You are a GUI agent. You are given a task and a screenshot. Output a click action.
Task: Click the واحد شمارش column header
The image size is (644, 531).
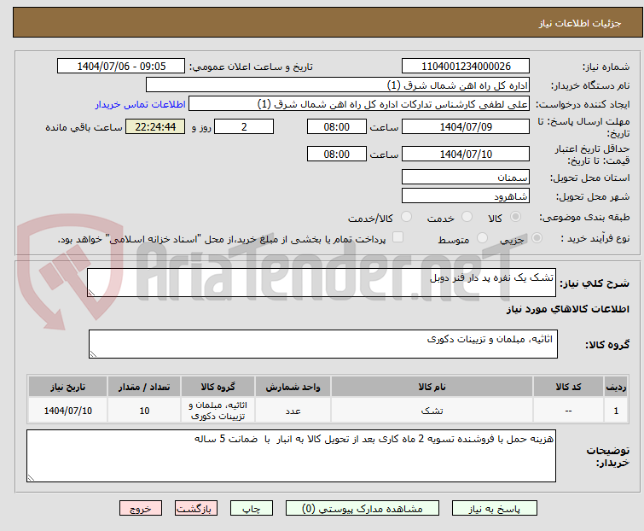point(293,387)
